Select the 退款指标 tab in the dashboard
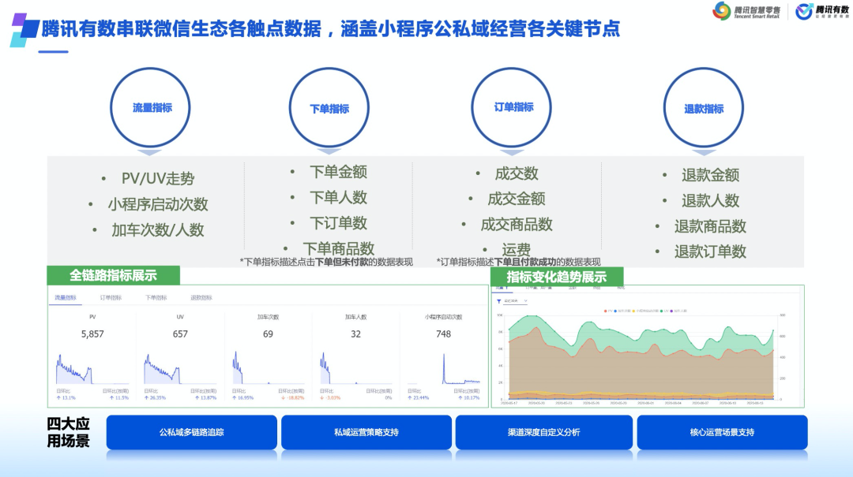 point(201,298)
